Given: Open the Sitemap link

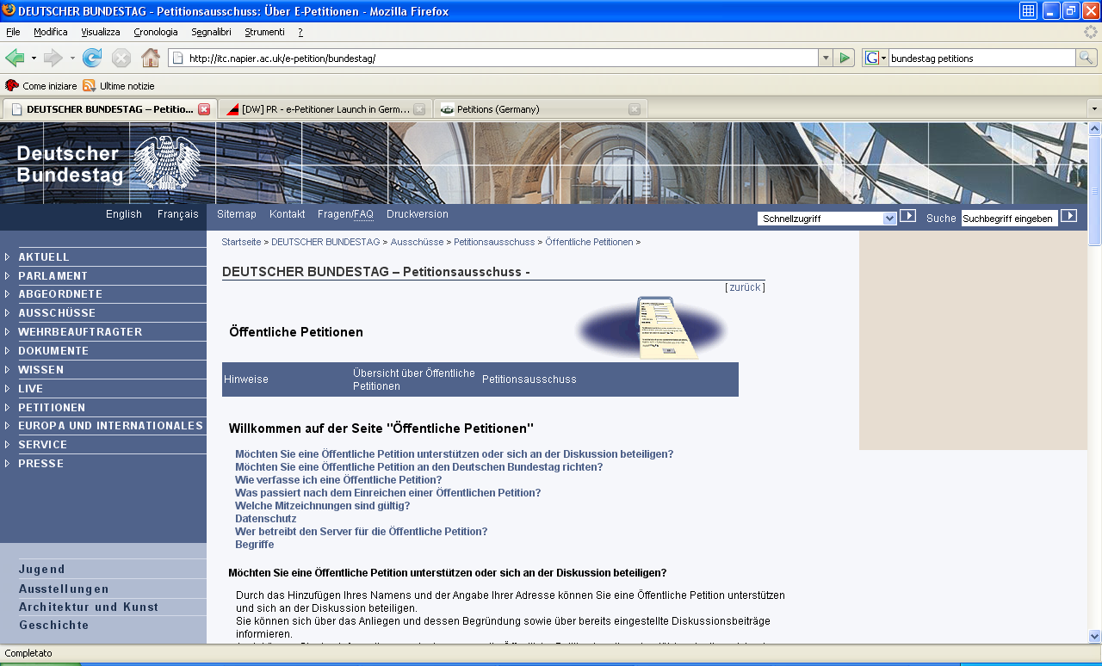Looking at the screenshot, I should pyautogui.click(x=237, y=214).
